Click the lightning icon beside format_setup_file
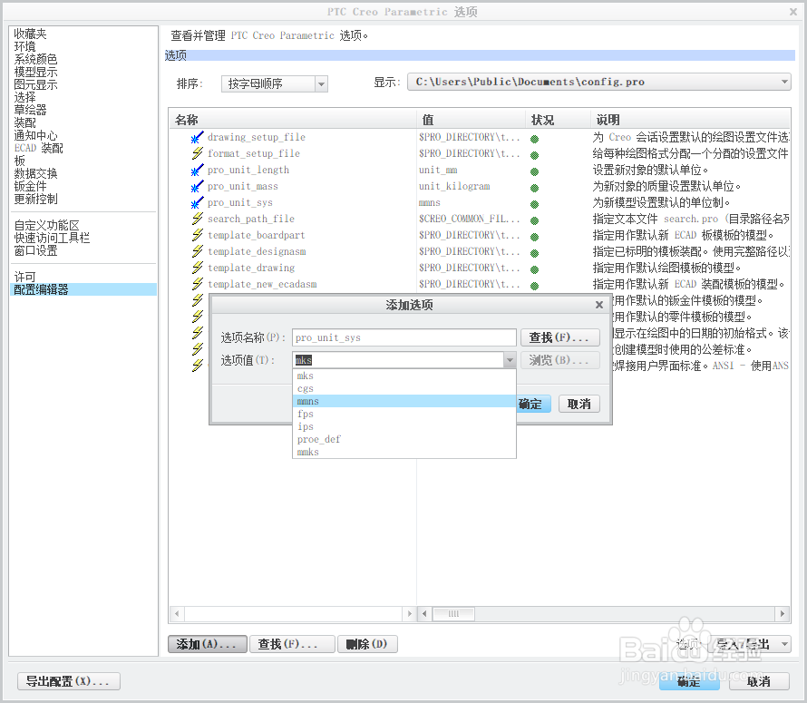Screen dimensions: 807x703 197,153
